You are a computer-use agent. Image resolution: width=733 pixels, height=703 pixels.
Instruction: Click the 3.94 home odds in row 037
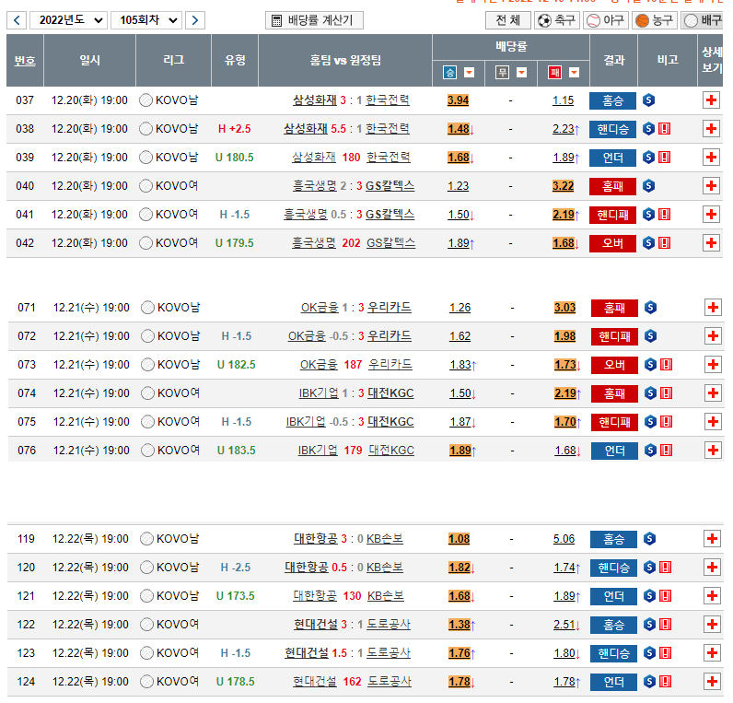(458, 100)
